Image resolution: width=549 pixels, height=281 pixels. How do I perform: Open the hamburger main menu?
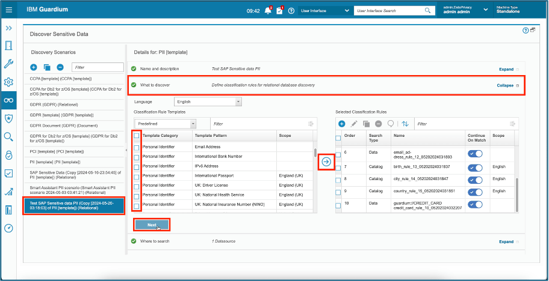[9, 10]
